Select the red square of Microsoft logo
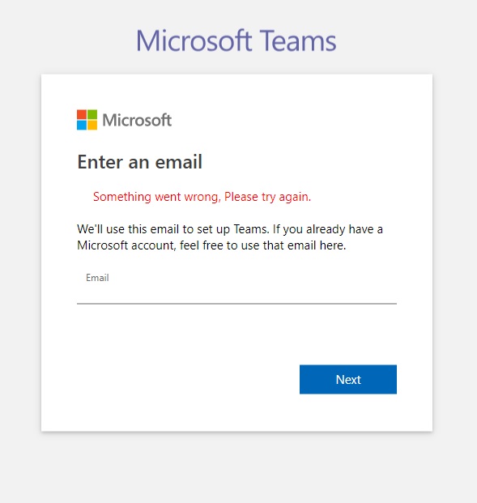 (82, 114)
